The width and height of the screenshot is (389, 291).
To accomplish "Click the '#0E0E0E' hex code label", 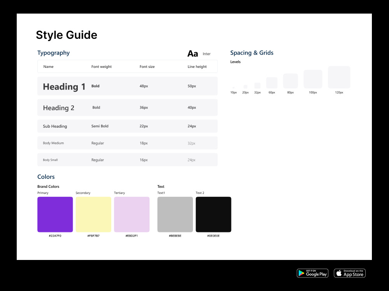I will [x=213, y=236].
